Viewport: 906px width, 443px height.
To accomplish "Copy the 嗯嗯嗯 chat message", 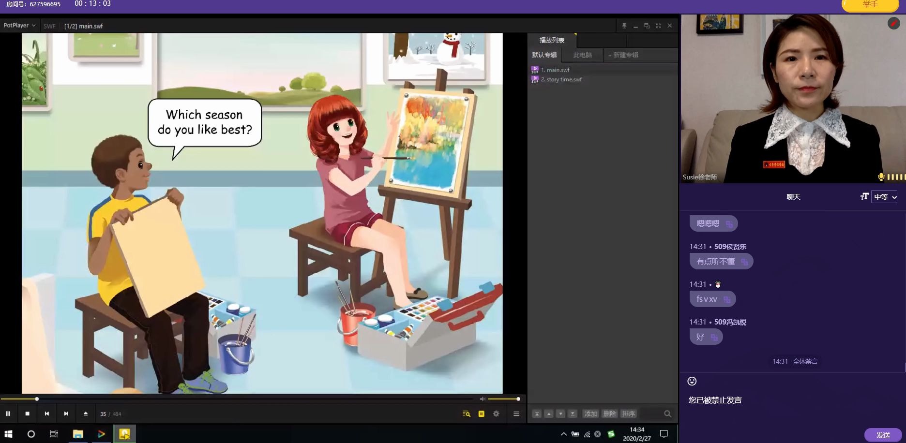I will pos(729,224).
